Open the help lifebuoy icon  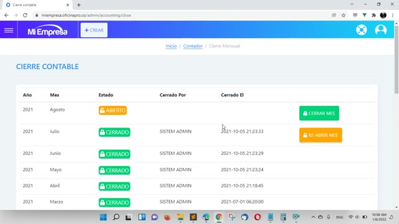(362, 30)
